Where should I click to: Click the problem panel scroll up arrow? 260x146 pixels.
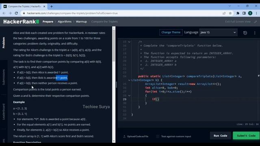114,28
